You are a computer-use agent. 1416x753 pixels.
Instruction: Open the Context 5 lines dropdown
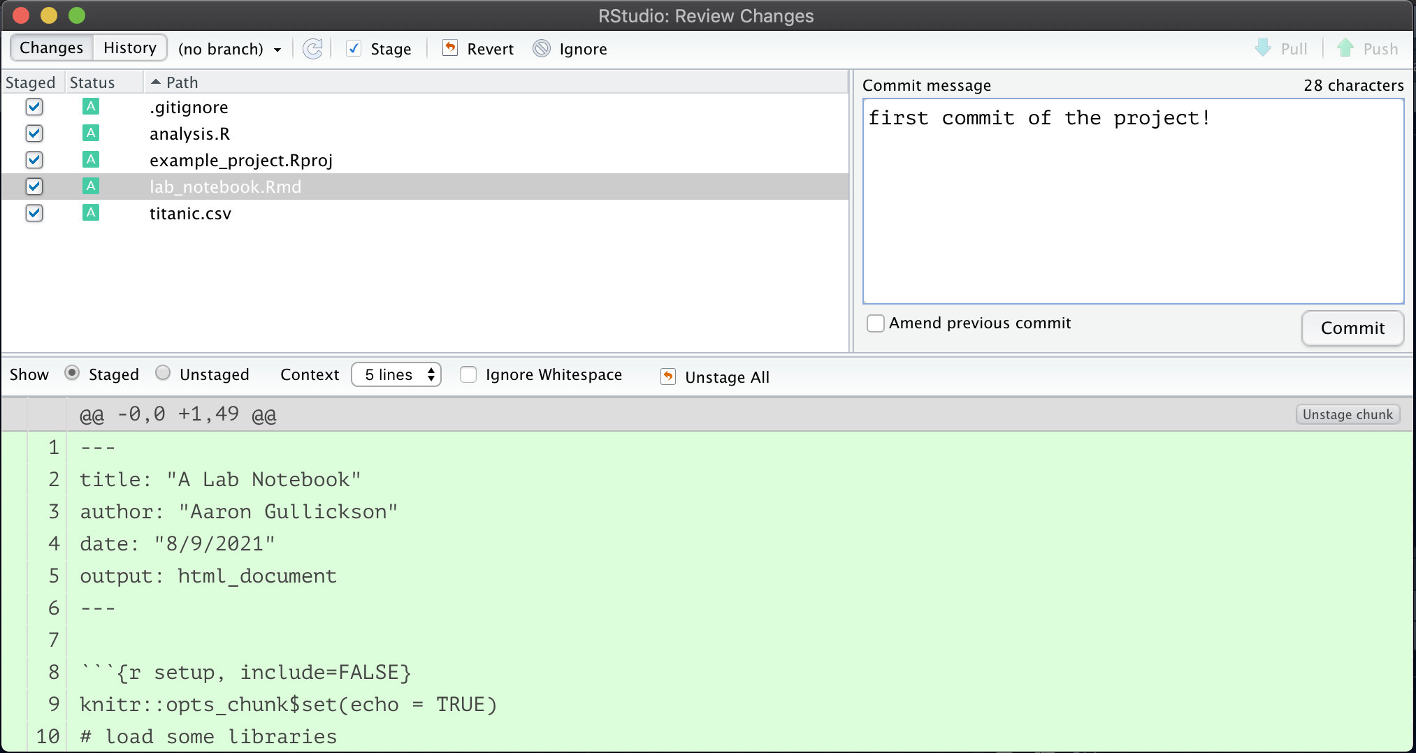point(396,374)
